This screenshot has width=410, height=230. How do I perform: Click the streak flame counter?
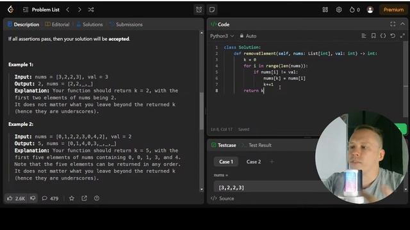coord(354,10)
